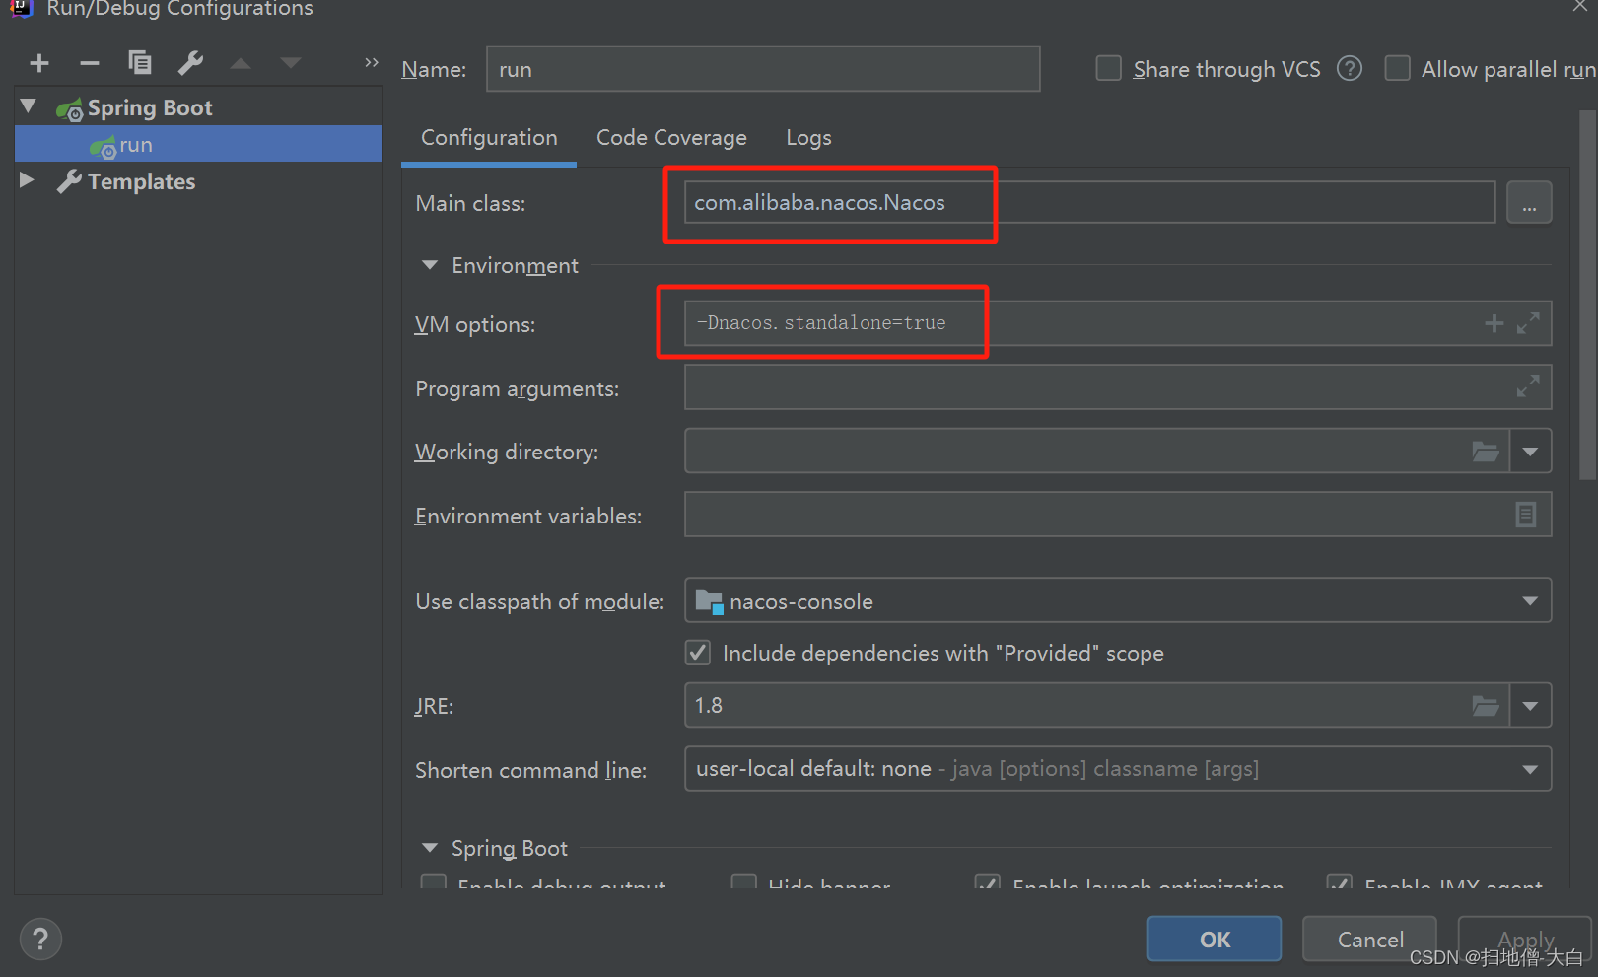
Task: Edit environment variables list icon
Action: point(1525,515)
